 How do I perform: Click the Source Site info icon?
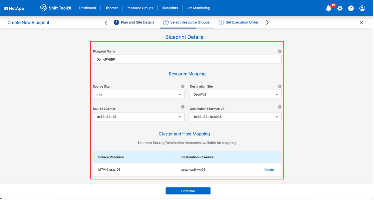tap(183, 86)
